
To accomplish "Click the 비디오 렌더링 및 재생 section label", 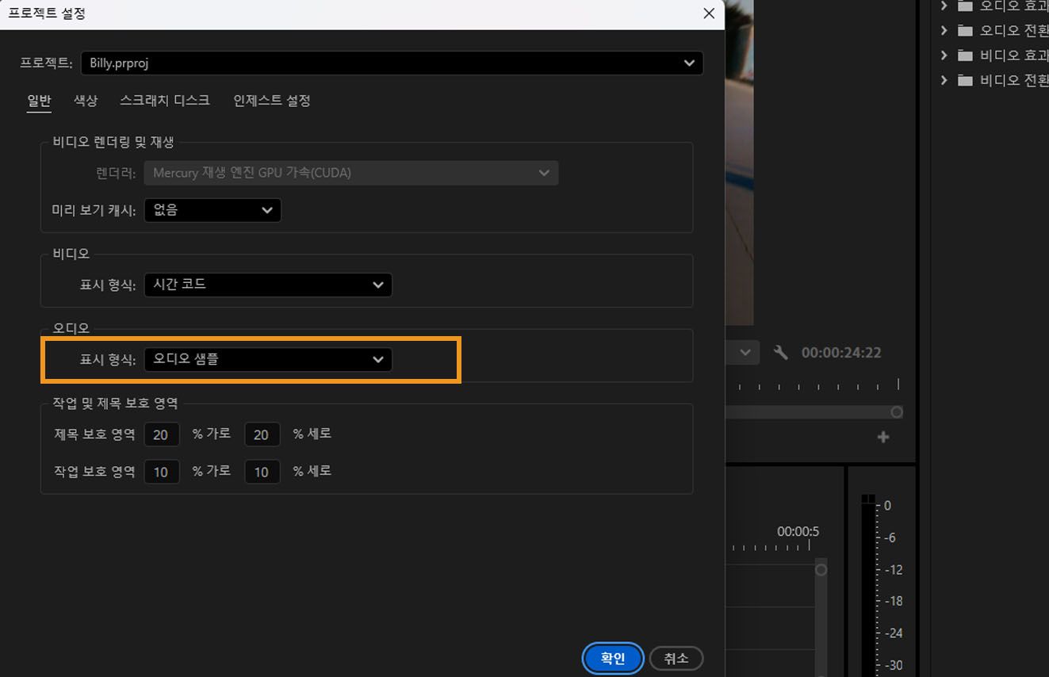I will [x=113, y=143].
